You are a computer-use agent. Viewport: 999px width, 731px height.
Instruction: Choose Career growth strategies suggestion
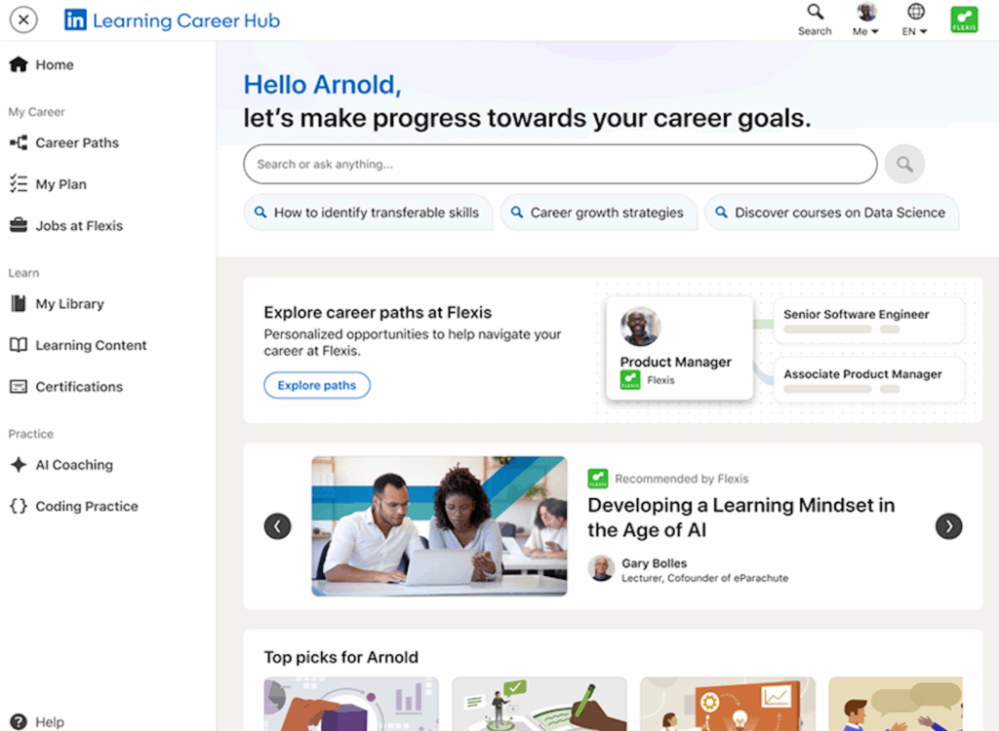[597, 212]
